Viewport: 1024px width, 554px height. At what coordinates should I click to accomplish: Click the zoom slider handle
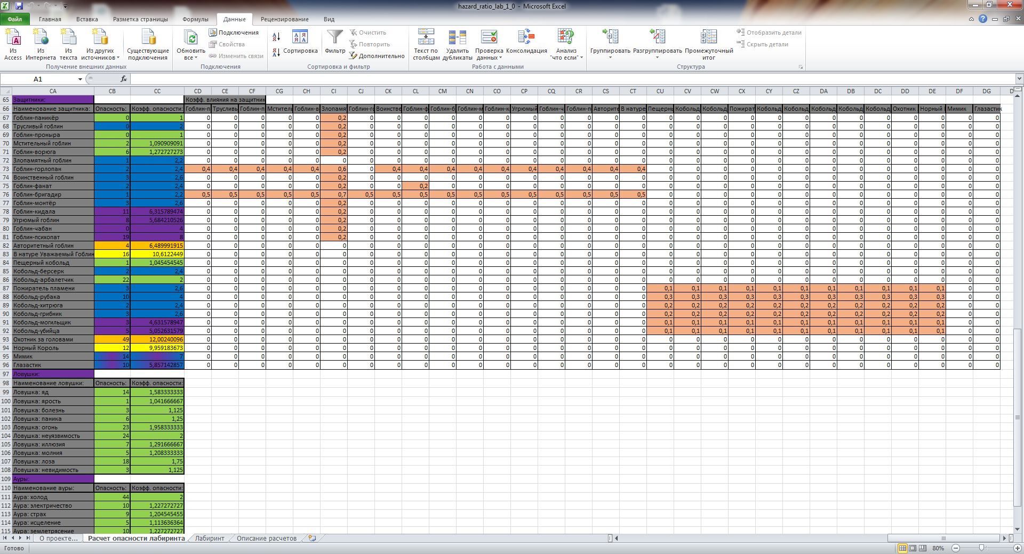point(982,548)
